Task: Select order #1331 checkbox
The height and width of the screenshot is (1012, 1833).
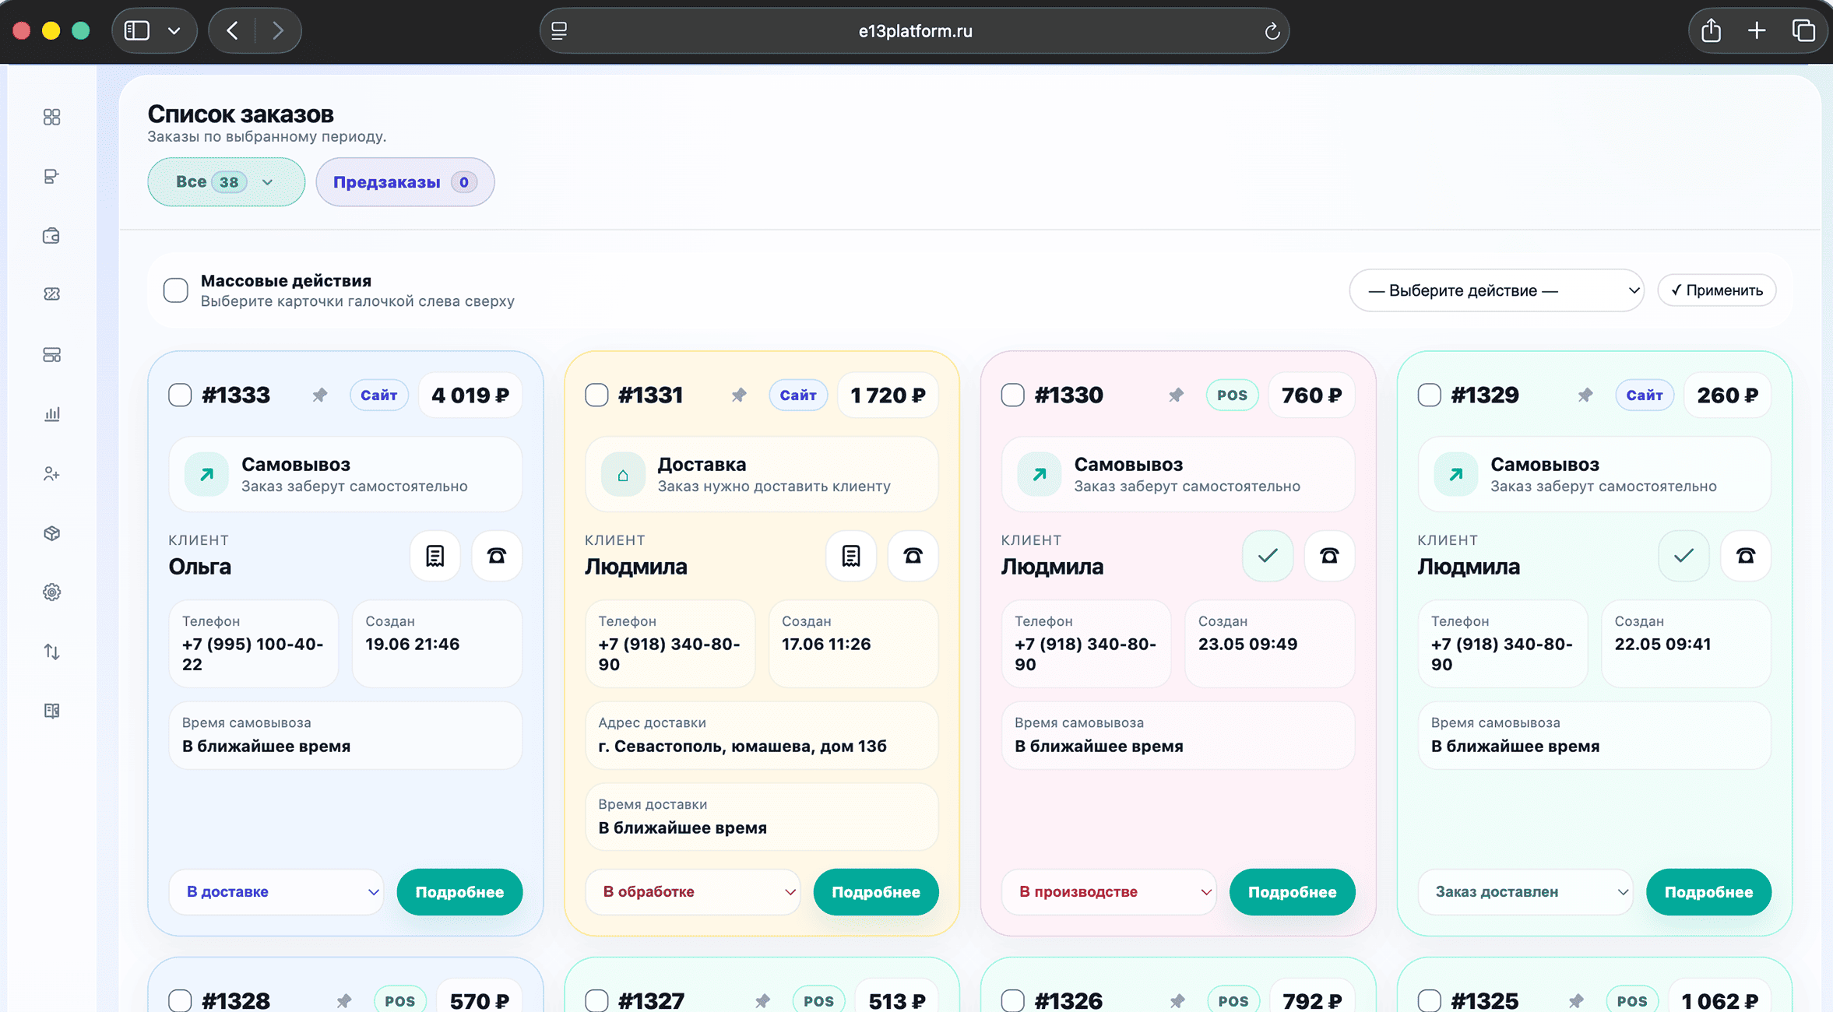Action: (x=596, y=395)
